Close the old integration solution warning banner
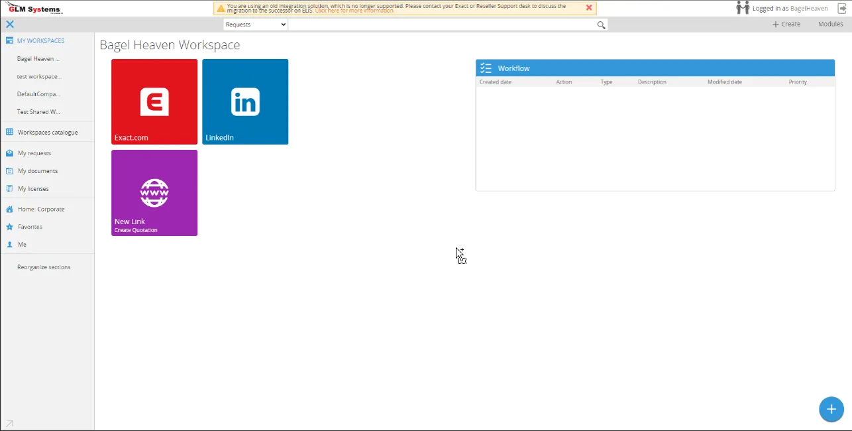 tap(589, 8)
